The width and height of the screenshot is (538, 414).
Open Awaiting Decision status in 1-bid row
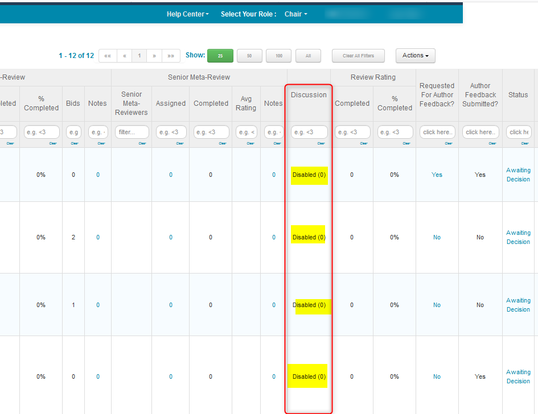(x=518, y=305)
